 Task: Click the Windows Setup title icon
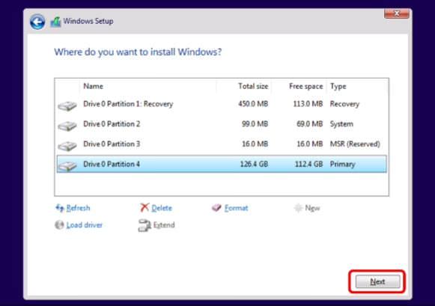tap(55, 22)
